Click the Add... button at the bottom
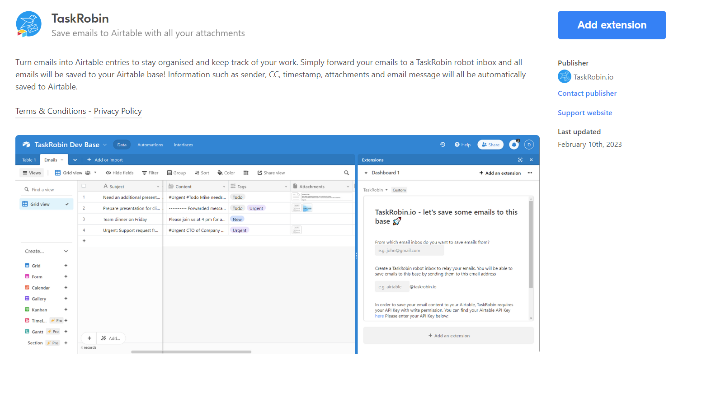Image resolution: width=711 pixels, height=398 pixels. [x=111, y=338]
